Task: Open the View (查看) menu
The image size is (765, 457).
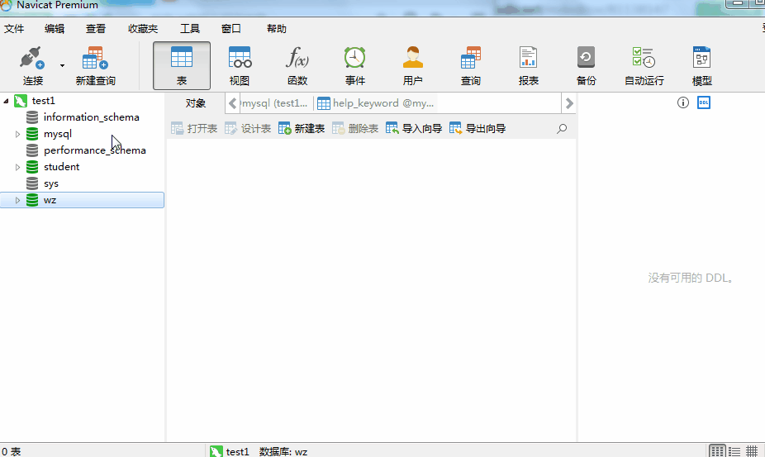Action: coord(96,29)
